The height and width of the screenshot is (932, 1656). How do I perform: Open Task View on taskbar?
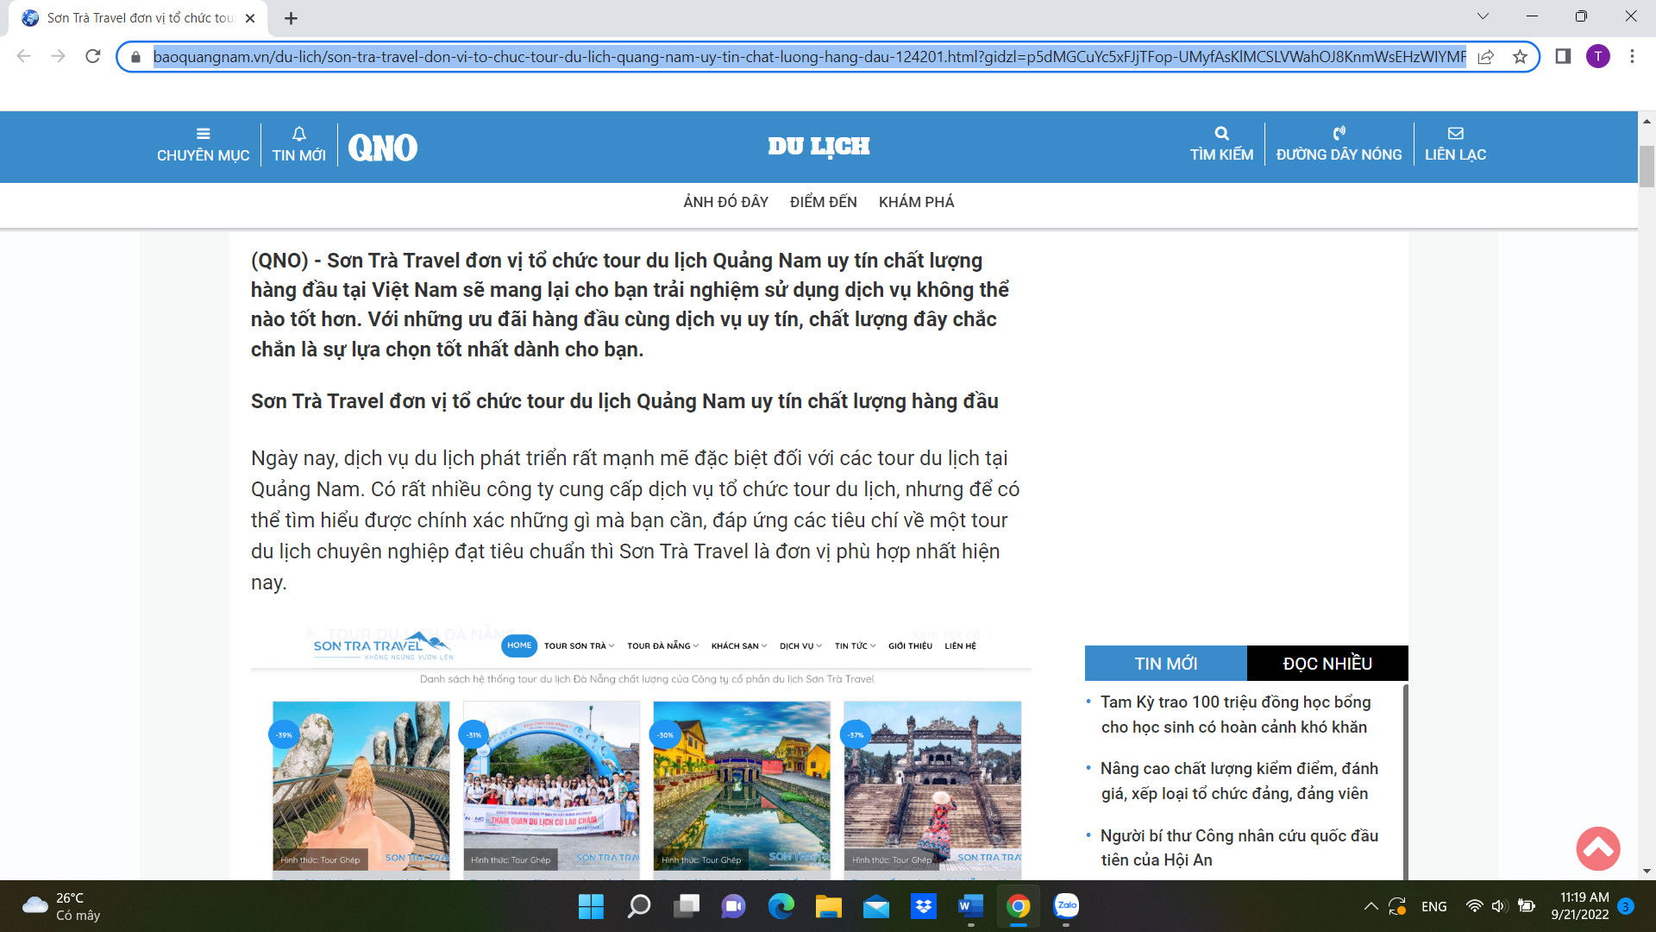tap(687, 906)
